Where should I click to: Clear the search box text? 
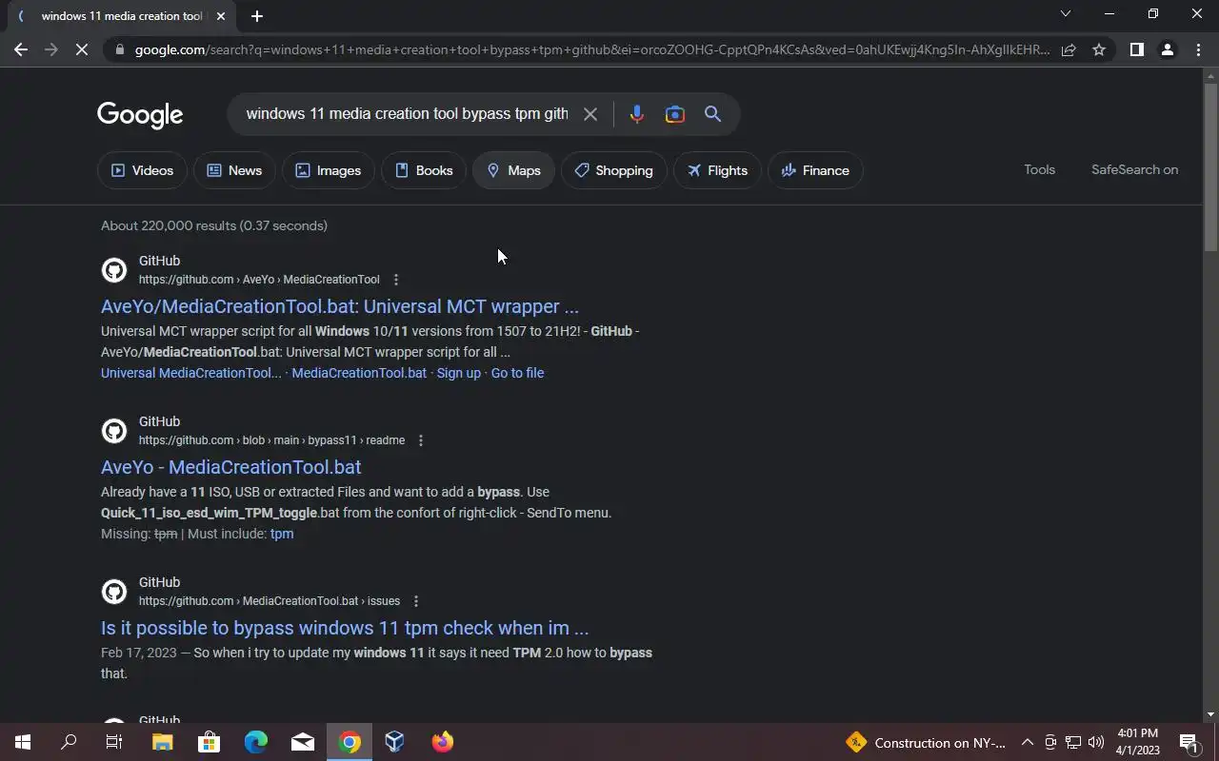point(590,114)
